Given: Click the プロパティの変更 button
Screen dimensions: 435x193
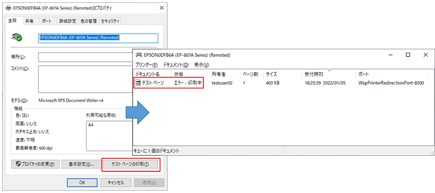Looking at the screenshot, I should point(35,164).
